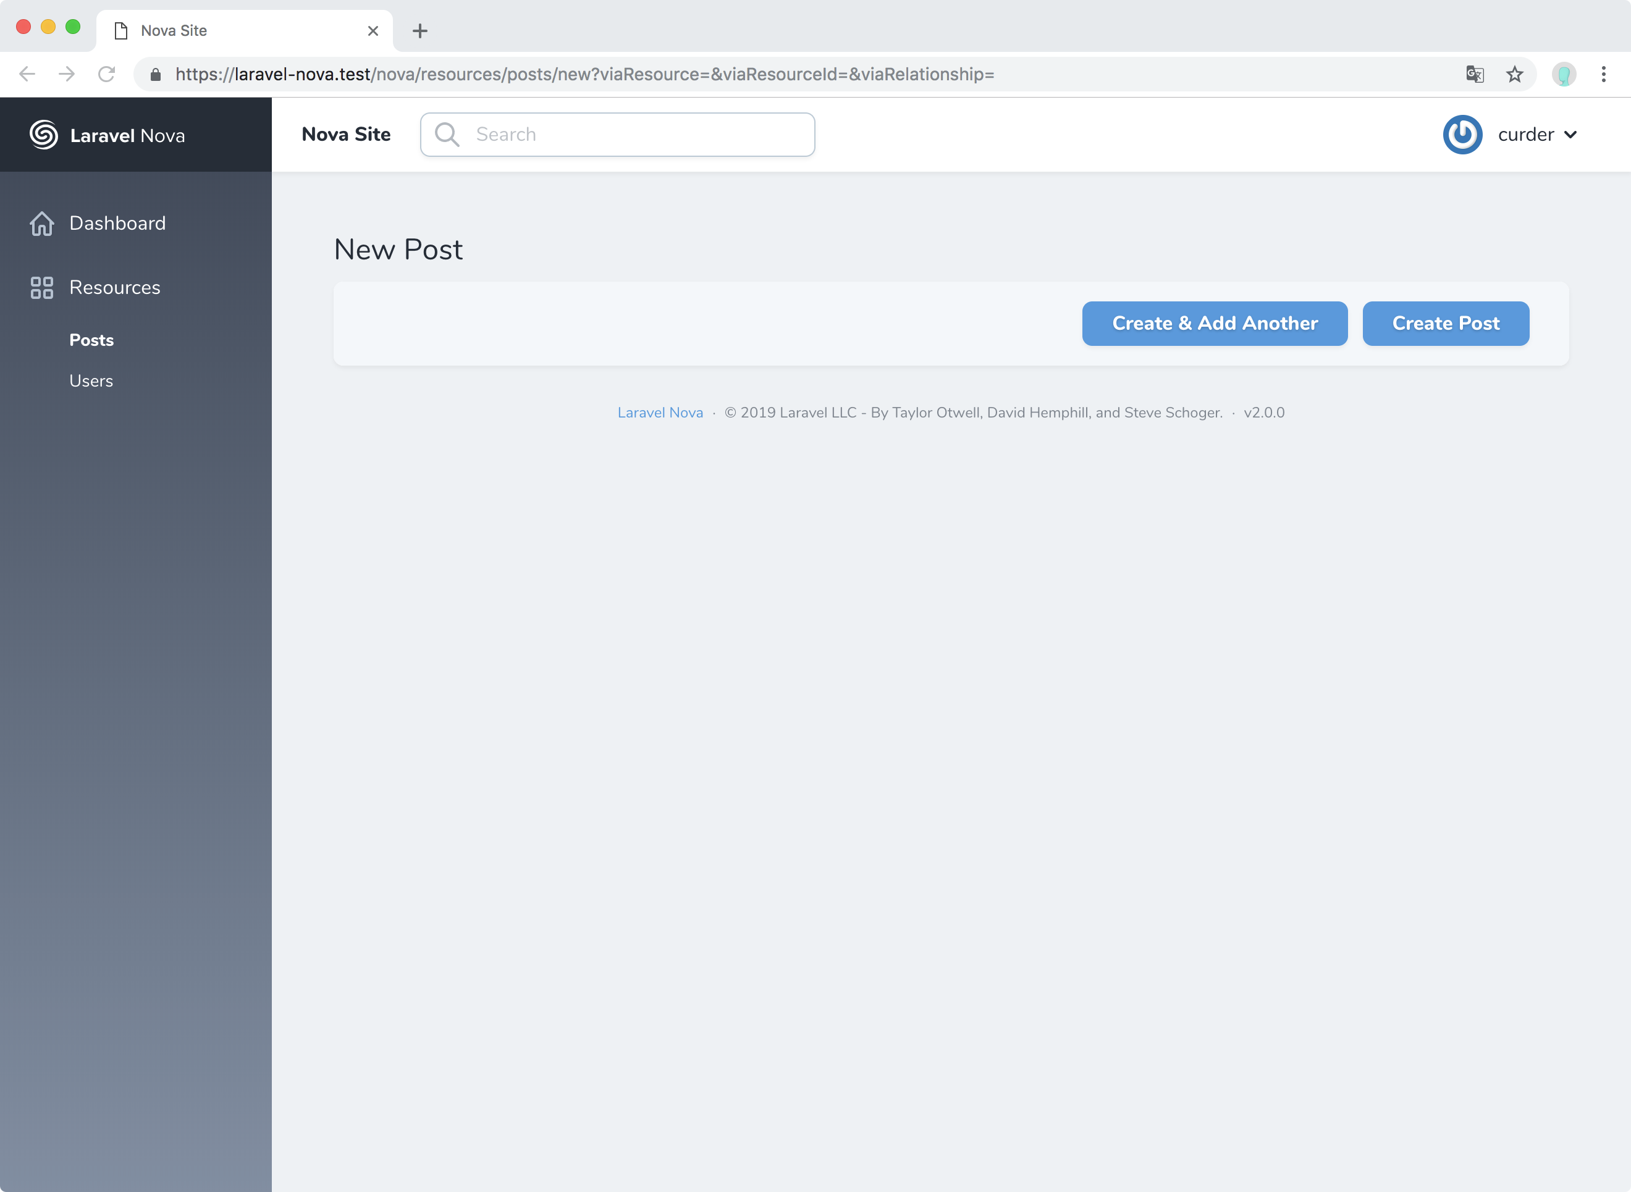This screenshot has height=1192, width=1631.
Task: Click the Create Post button
Action: click(x=1446, y=324)
